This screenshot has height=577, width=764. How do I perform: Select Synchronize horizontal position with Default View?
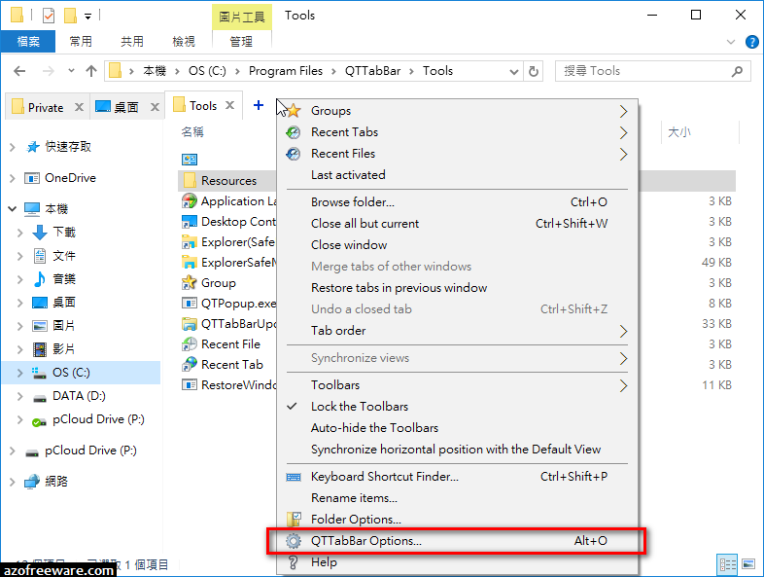click(x=457, y=450)
